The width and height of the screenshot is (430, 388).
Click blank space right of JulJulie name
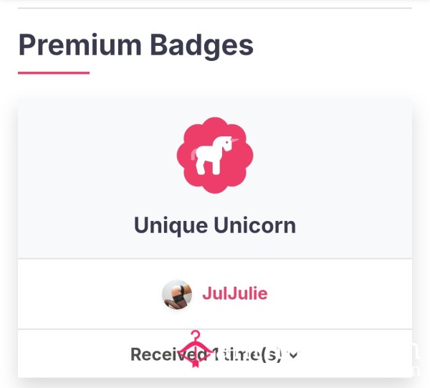pyautogui.click(x=340, y=293)
